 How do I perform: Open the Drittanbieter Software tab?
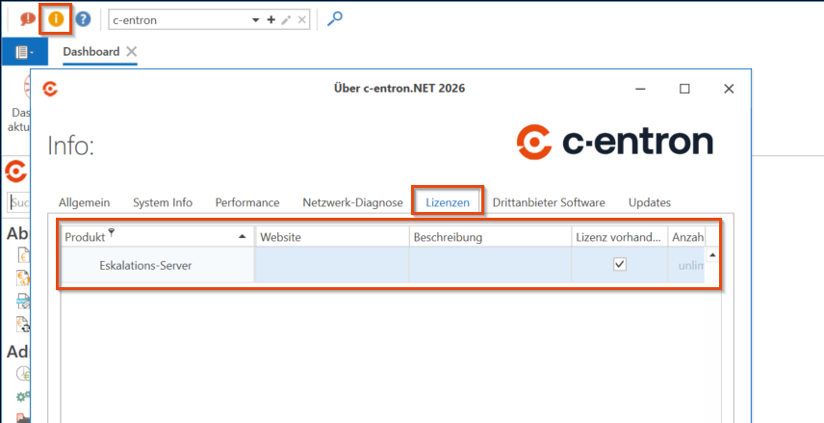pyautogui.click(x=549, y=202)
